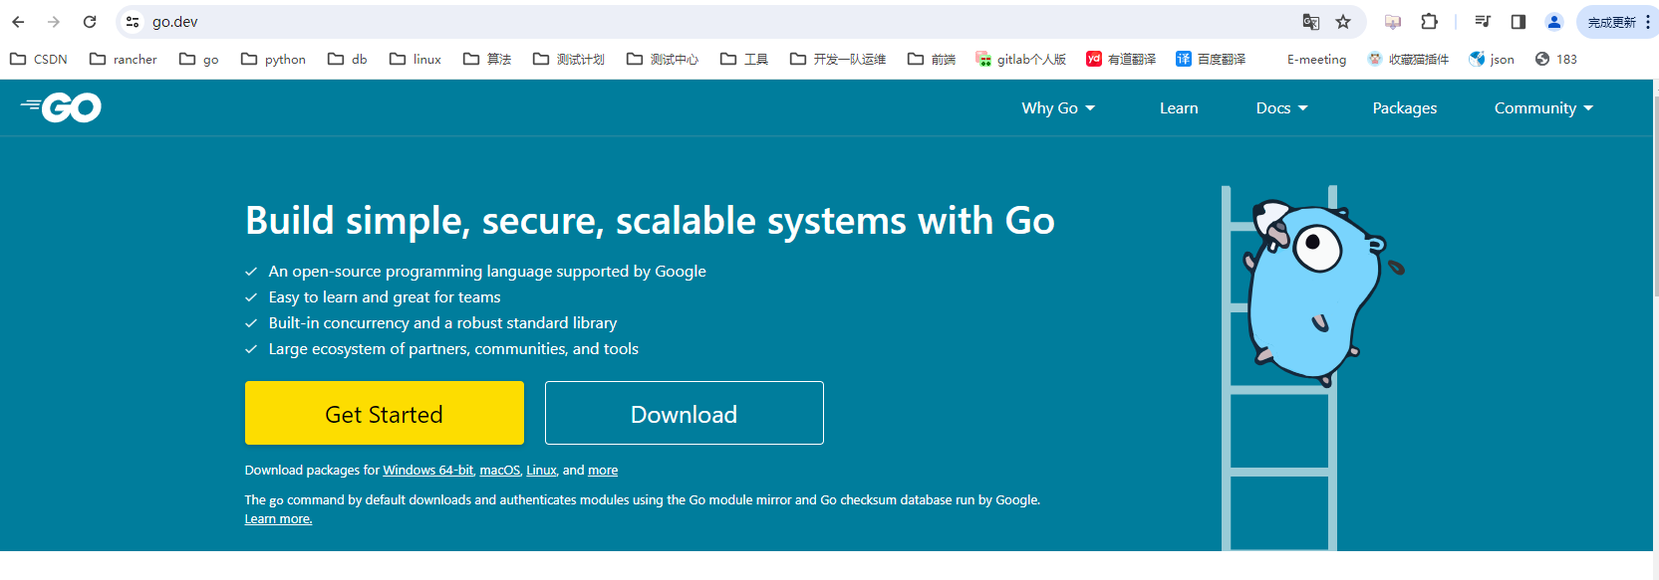This screenshot has height=580, width=1659.
Task: Follow the Windows 64-bit download link
Action: 427,471
